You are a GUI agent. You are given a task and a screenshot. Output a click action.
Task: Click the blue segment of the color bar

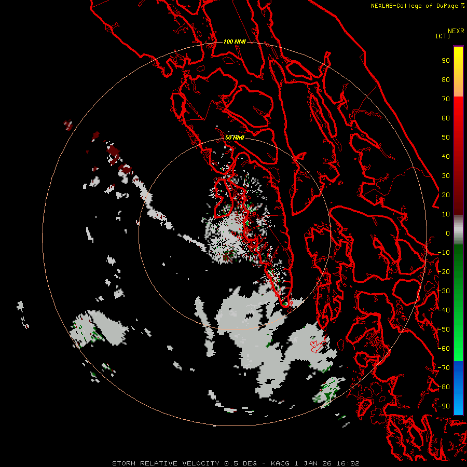point(458,388)
